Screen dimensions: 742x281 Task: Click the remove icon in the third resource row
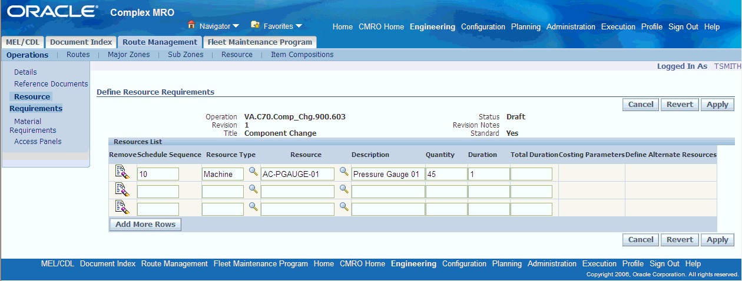point(122,208)
